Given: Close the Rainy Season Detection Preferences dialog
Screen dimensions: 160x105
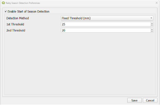Looking at the screenshot, I should point(156,3).
